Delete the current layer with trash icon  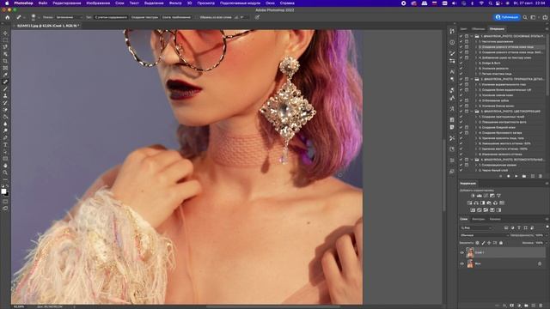541,306
